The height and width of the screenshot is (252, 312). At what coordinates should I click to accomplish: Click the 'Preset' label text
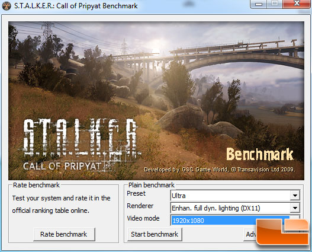point(136,193)
